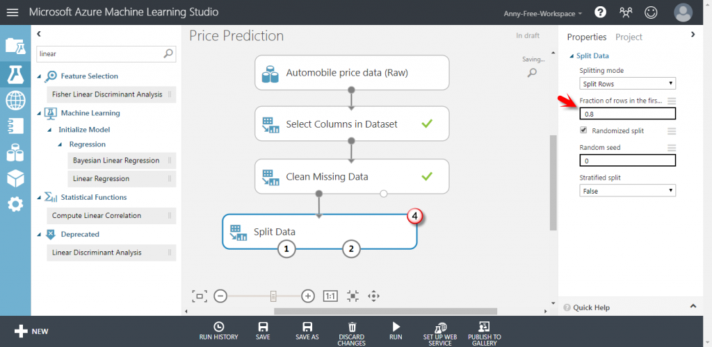Select the Select Columns in Dataset node
The width and height of the screenshot is (712, 347).
click(352, 124)
